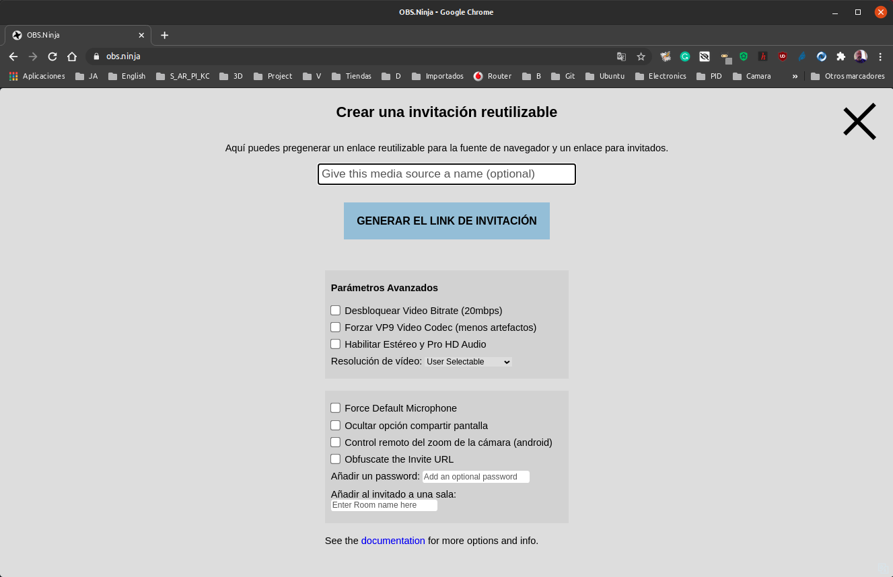Open the documentation link
Image resolution: width=893 pixels, height=577 pixels.
click(393, 541)
